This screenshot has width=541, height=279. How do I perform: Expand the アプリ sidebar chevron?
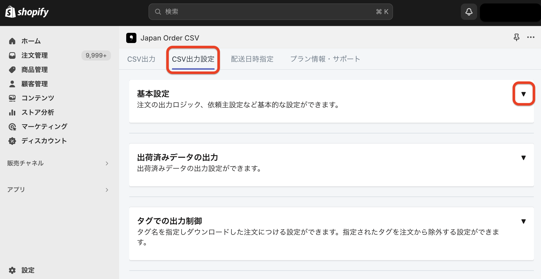pyautogui.click(x=107, y=190)
